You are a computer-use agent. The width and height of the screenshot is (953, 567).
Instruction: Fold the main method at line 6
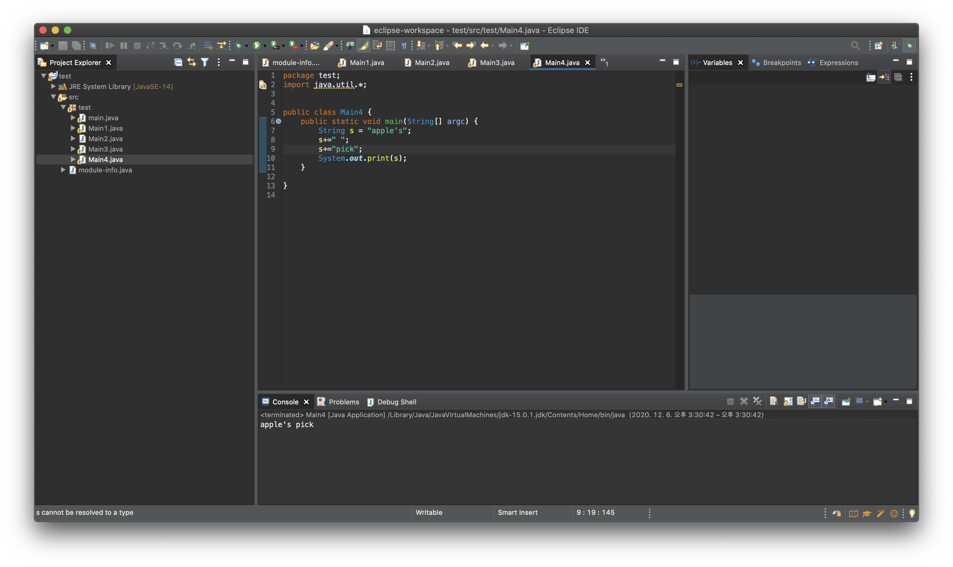coord(279,121)
